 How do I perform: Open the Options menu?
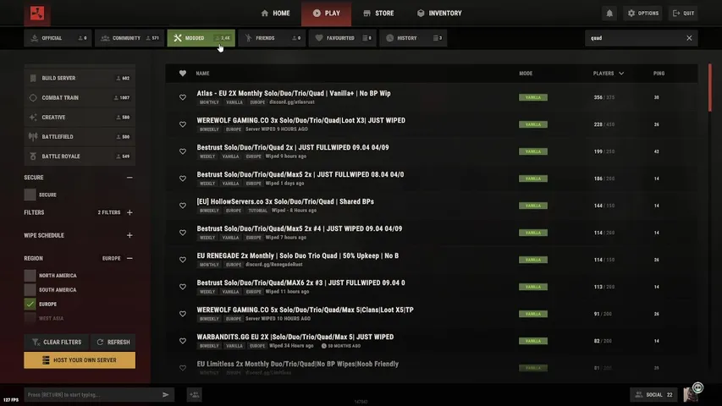click(x=642, y=14)
